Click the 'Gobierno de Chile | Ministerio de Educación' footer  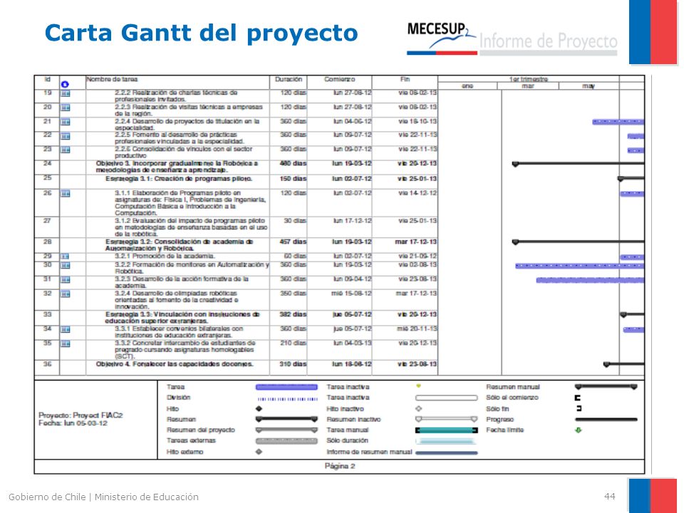click(x=103, y=497)
